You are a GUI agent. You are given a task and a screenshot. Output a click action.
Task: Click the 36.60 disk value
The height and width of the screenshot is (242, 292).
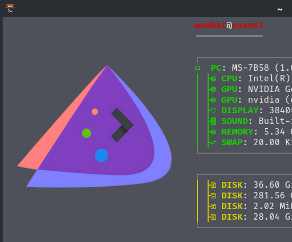(x=267, y=185)
